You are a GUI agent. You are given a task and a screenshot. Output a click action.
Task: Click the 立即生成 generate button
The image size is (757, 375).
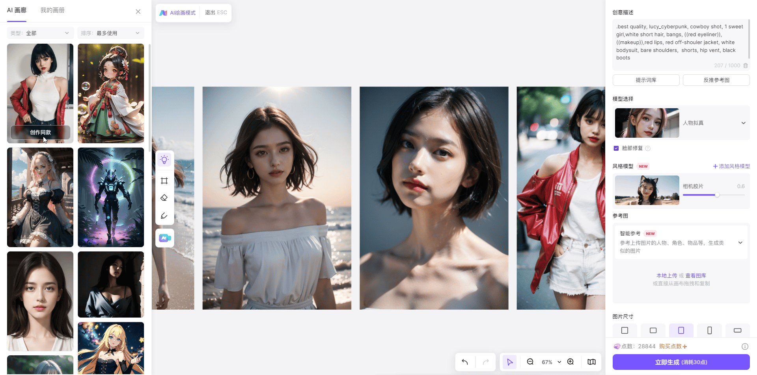[x=681, y=362]
